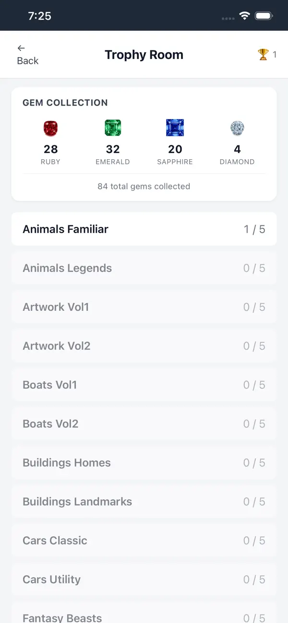Choose the Cars Utility row
288x623 pixels.
(x=144, y=579)
